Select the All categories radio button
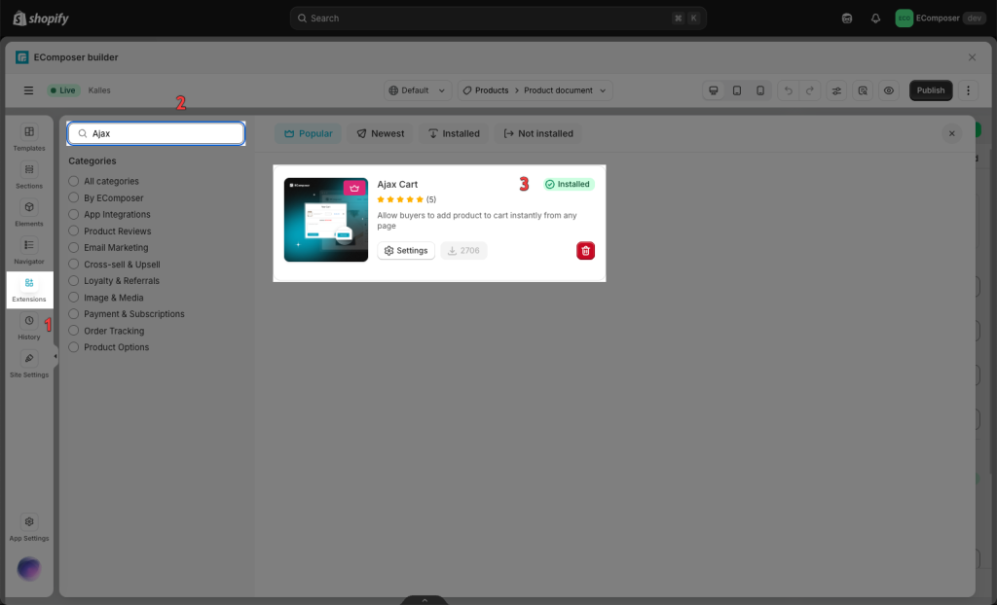 click(x=74, y=182)
